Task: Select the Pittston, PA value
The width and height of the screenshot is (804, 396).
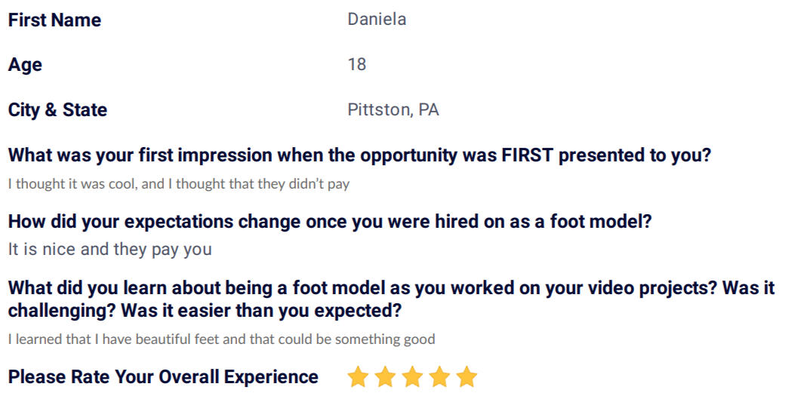Action: tap(393, 110)
